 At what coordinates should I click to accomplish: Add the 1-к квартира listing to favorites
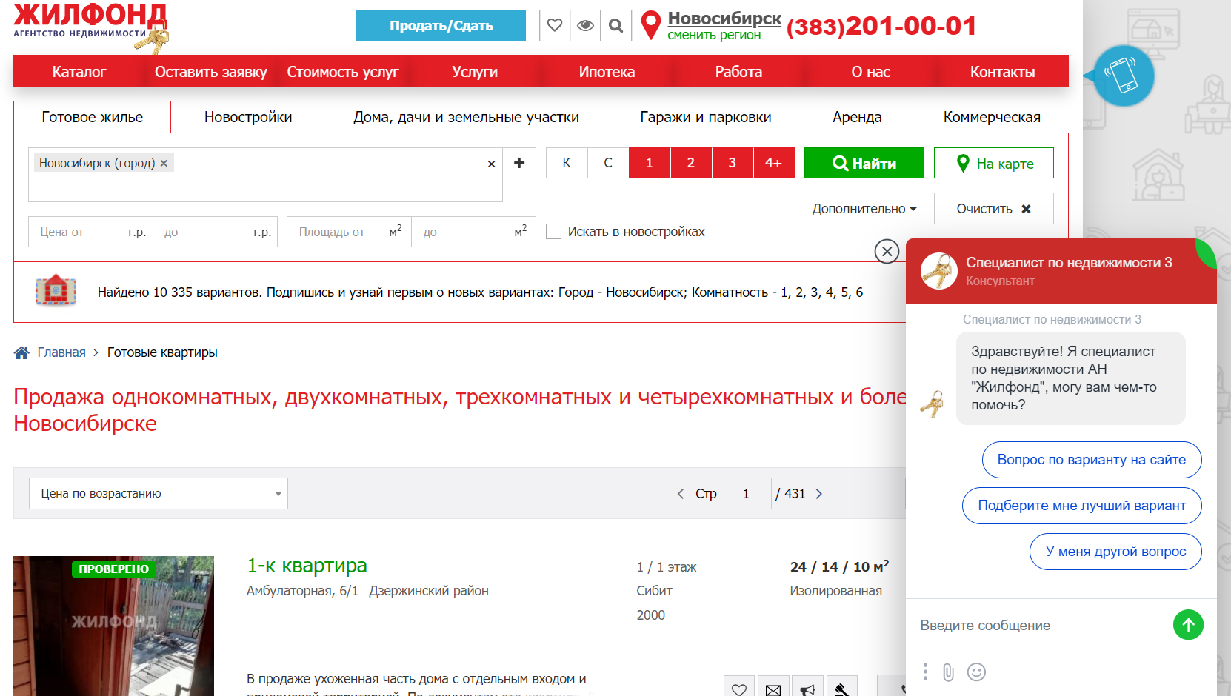tap(739, 688)
